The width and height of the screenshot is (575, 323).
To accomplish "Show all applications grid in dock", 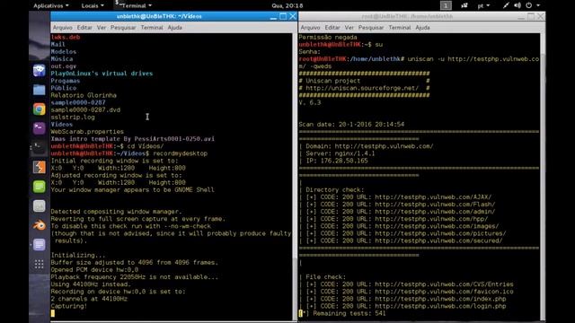I will click(x=39, y=264).
